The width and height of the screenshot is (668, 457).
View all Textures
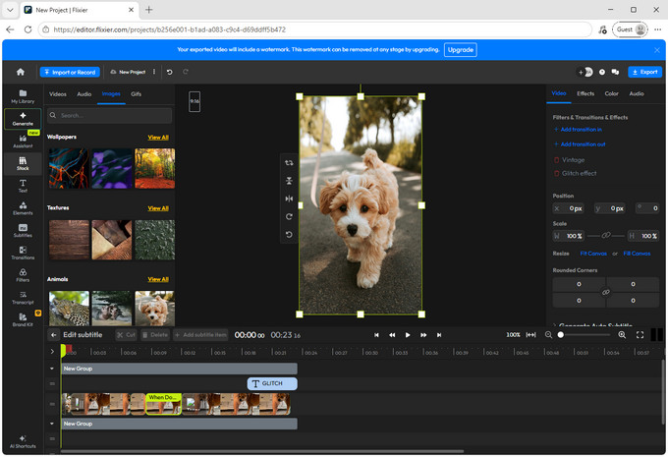coord(158,208)
